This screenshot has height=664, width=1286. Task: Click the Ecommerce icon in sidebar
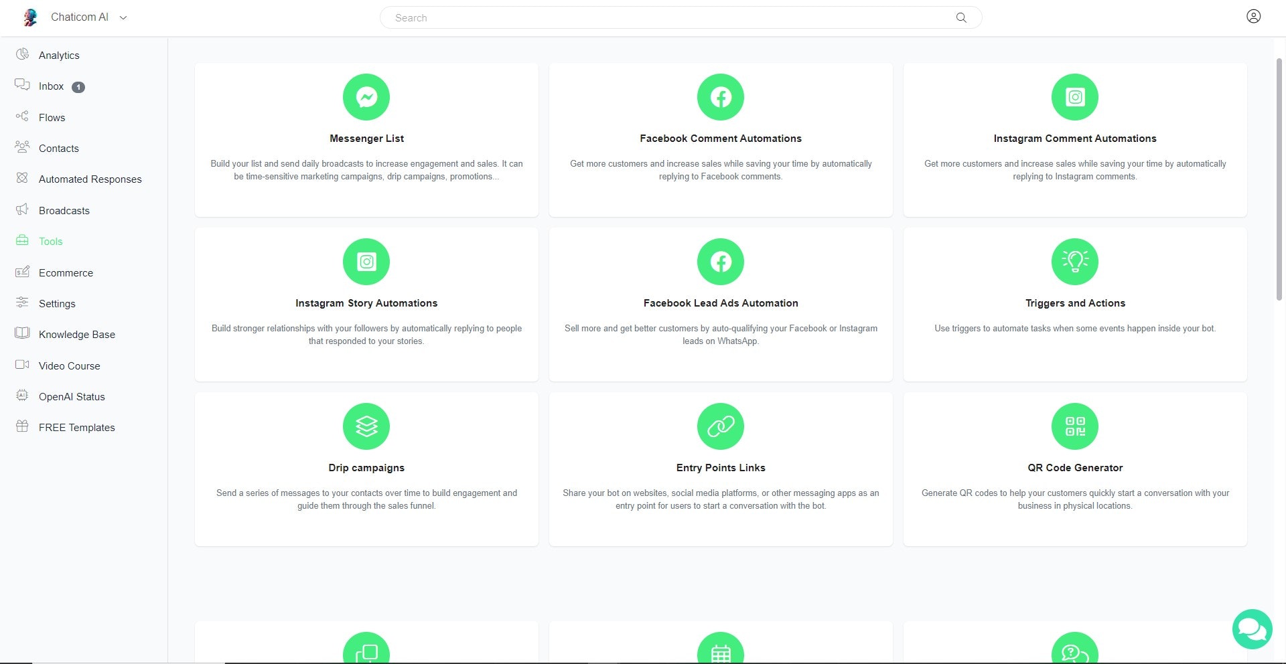click(x=22, y=272)
